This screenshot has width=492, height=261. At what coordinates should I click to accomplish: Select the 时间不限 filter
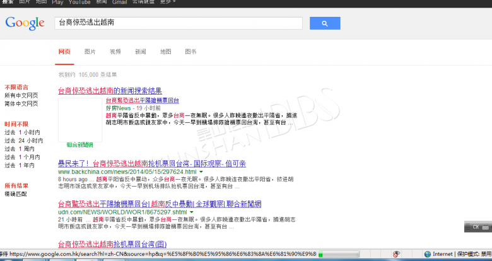16,124
